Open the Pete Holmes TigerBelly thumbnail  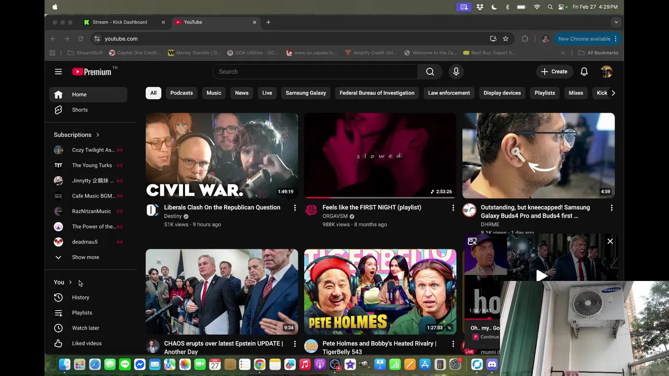380,292
